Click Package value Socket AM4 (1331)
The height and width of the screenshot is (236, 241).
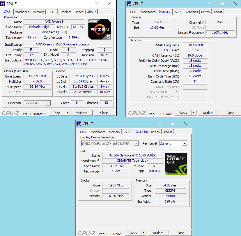(x=54, y=32)
